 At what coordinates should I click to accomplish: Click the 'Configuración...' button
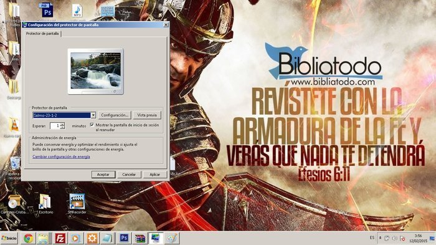click(x=115, y=115)
